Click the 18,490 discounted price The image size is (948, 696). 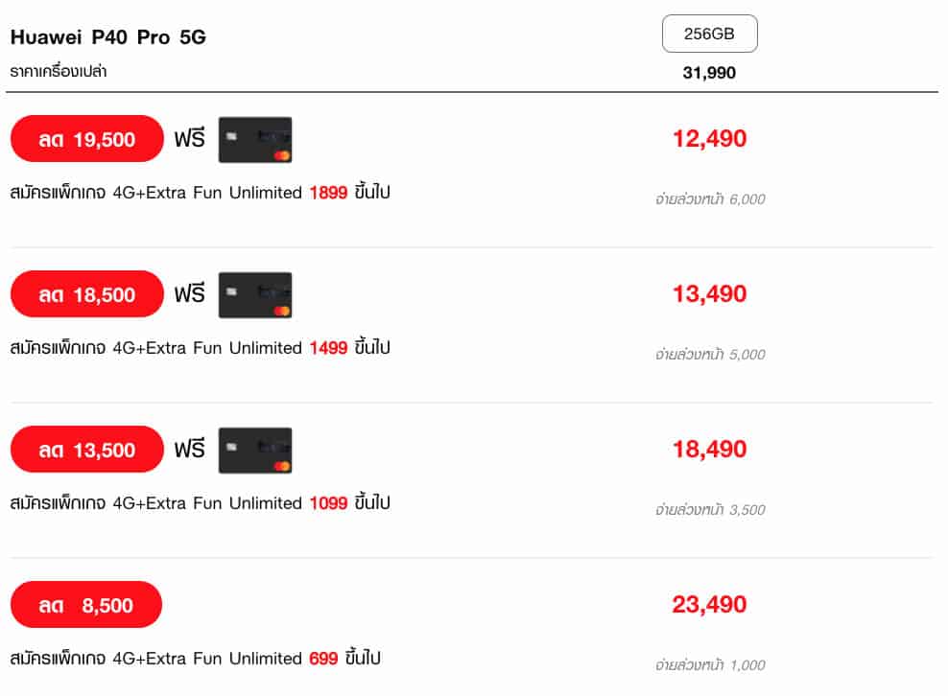[709, 450]
